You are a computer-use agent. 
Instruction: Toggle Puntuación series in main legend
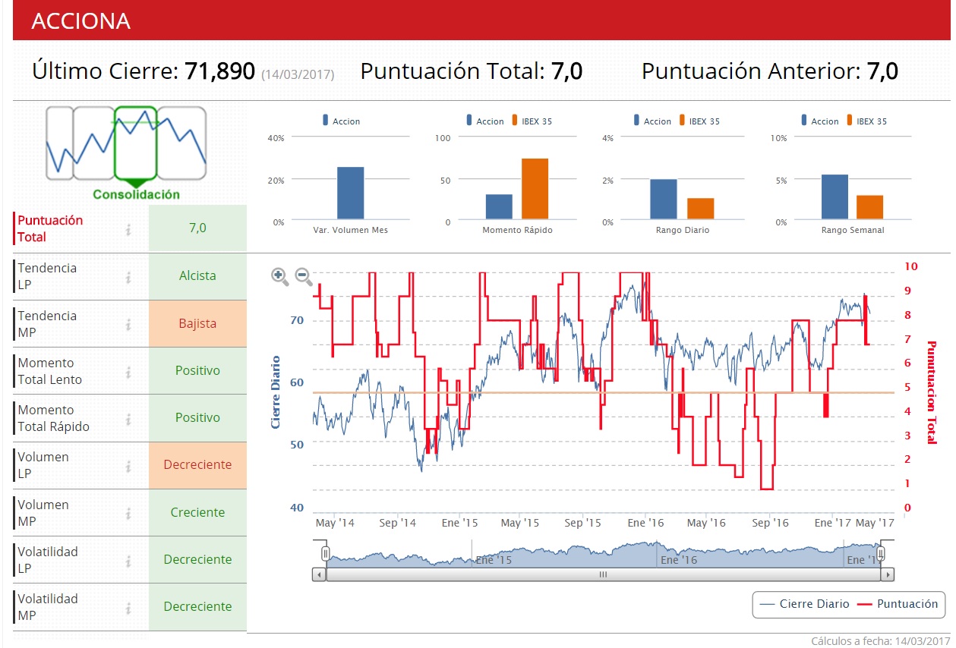click(898, 604)
